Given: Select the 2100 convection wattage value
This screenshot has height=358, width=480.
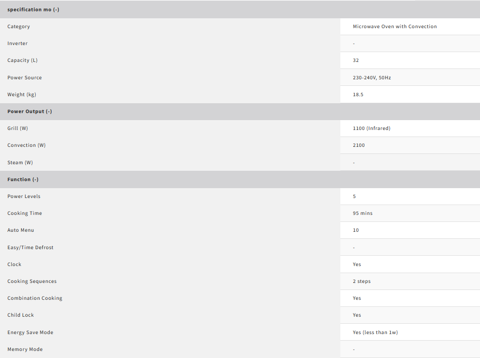Looking at the screenshot, I should point(359,145).
